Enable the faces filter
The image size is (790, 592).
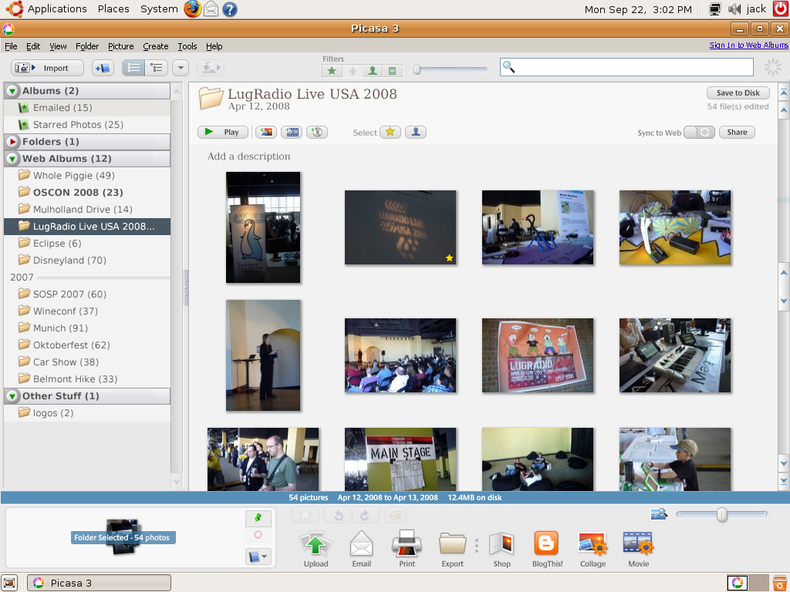click(373, 70)
